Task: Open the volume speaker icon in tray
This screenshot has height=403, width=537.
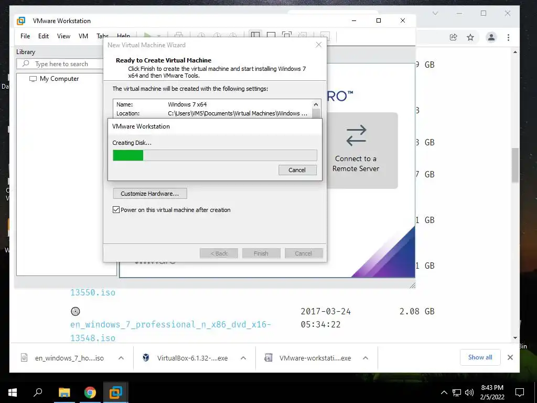Action: [x=469, y=393]
